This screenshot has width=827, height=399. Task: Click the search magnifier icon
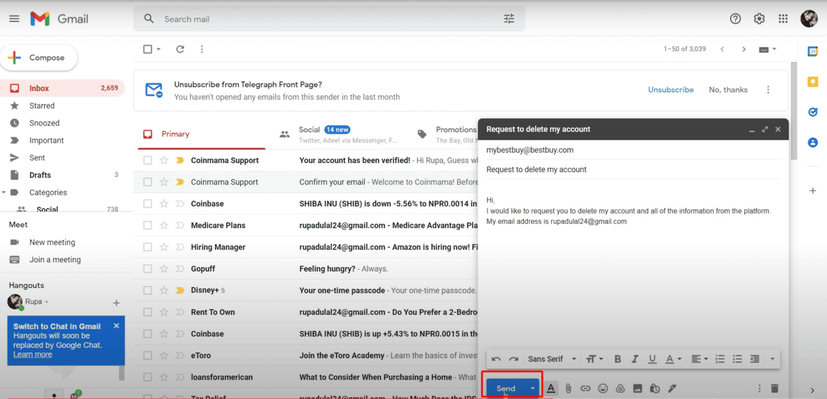[x=149, y=19]
